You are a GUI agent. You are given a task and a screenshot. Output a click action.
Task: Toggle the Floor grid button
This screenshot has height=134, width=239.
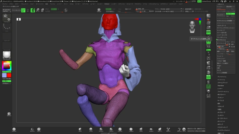208,42
